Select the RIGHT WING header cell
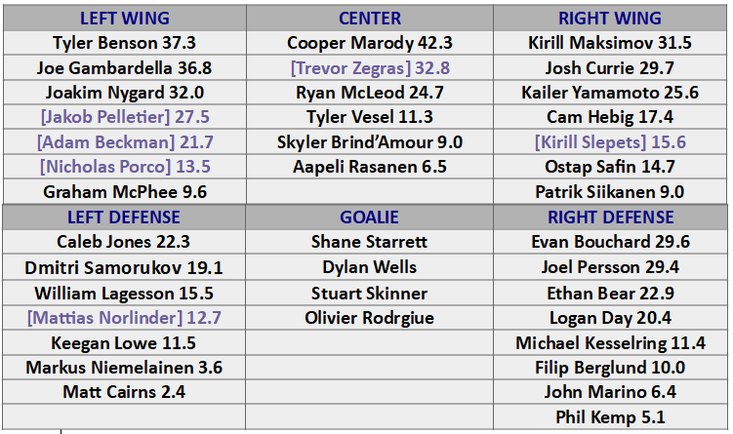 coord(610,19)
